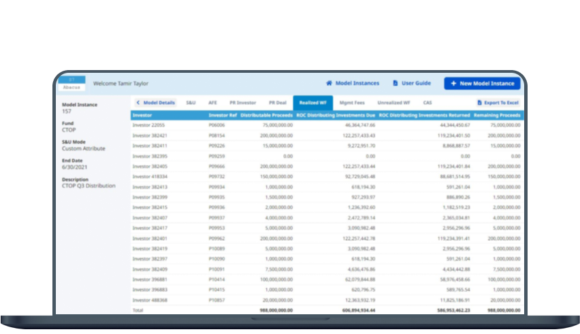Open the User Guide link
The image size is (580, 334).
[412, 83]
